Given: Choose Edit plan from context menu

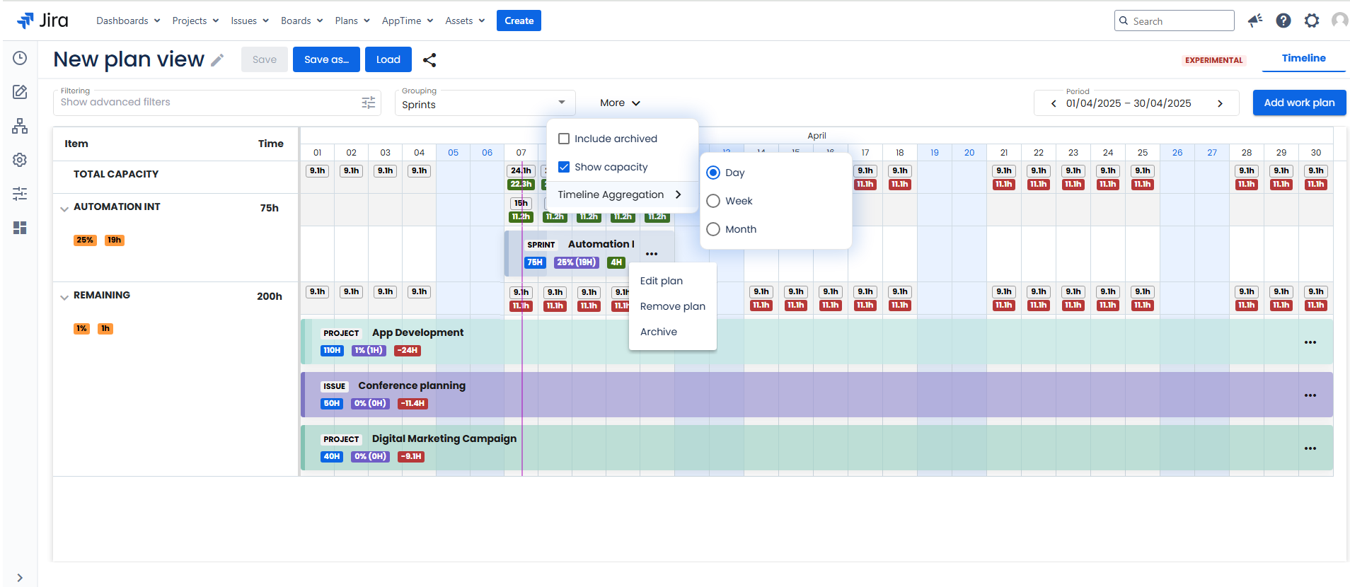Looking at the screenshot, I should [662, 281].
